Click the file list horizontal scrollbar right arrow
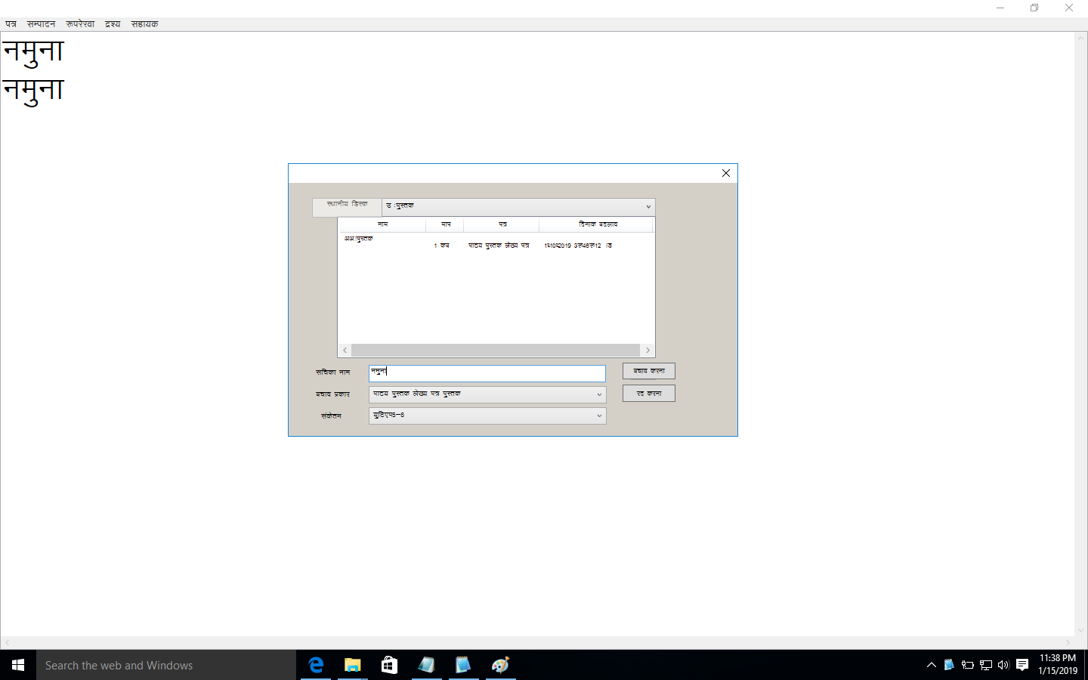Viewport: 1088px width, 680px height. (648, 350)
